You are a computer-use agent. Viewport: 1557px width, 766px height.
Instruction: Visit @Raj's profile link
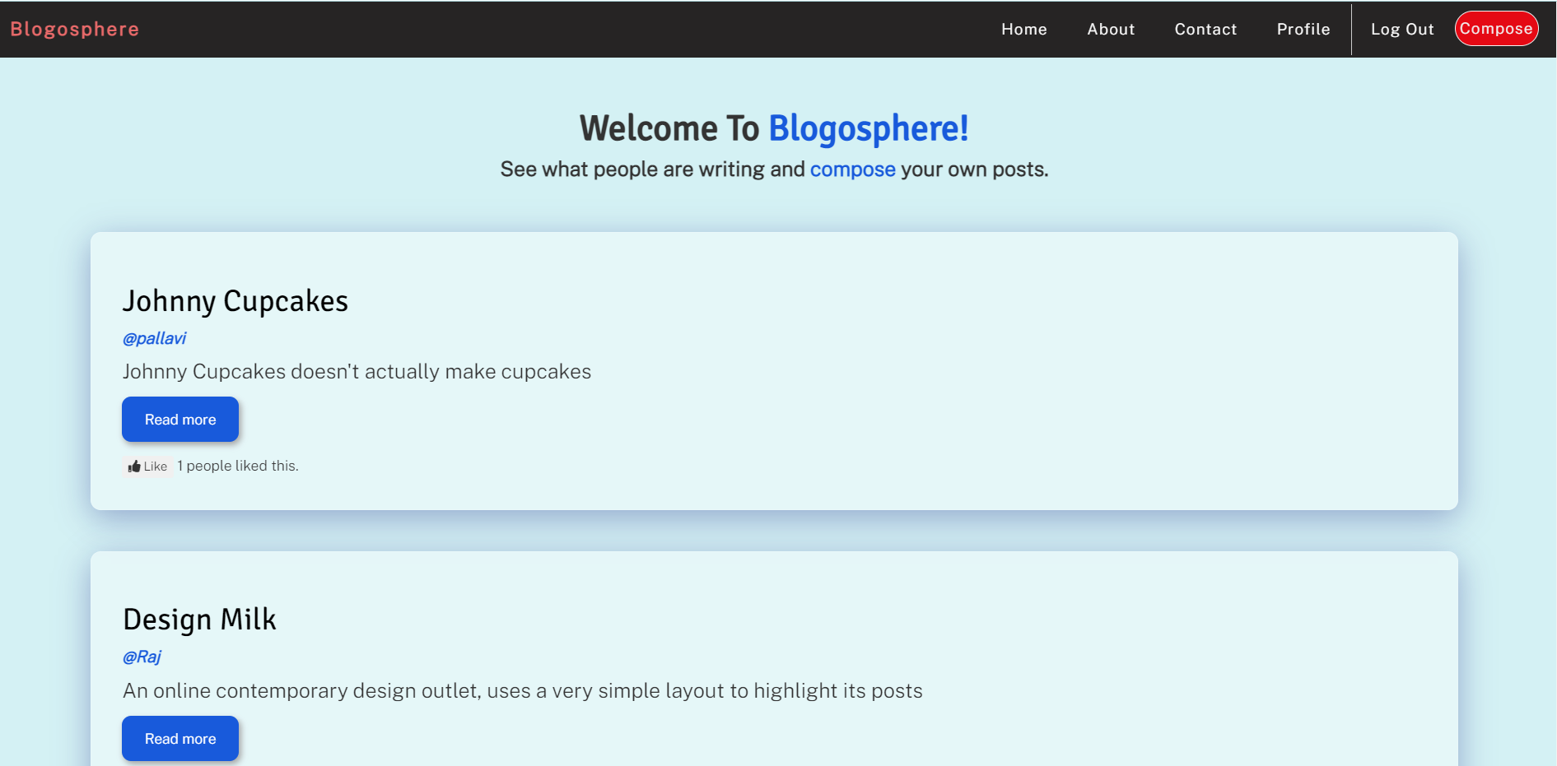point(142,657)
